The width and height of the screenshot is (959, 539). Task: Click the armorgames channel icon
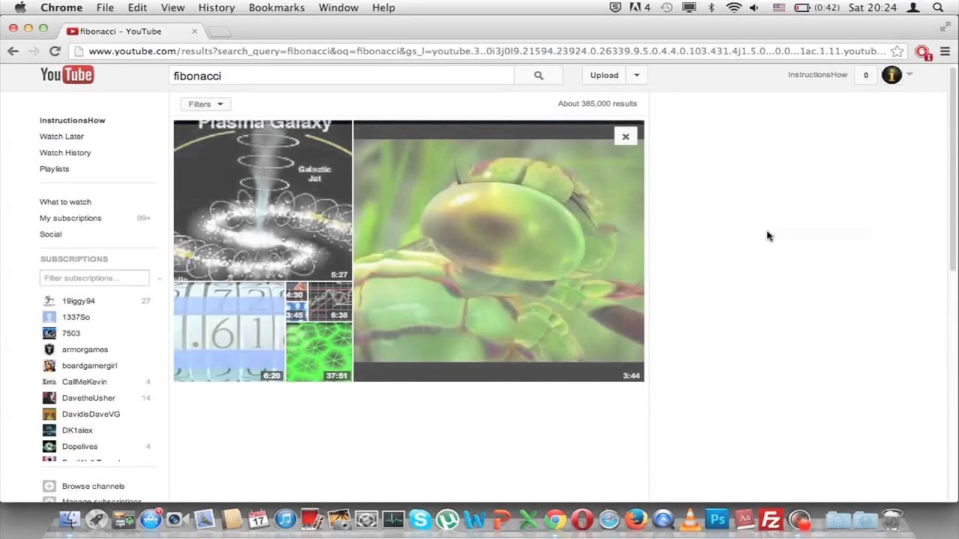tap(49, 350)
